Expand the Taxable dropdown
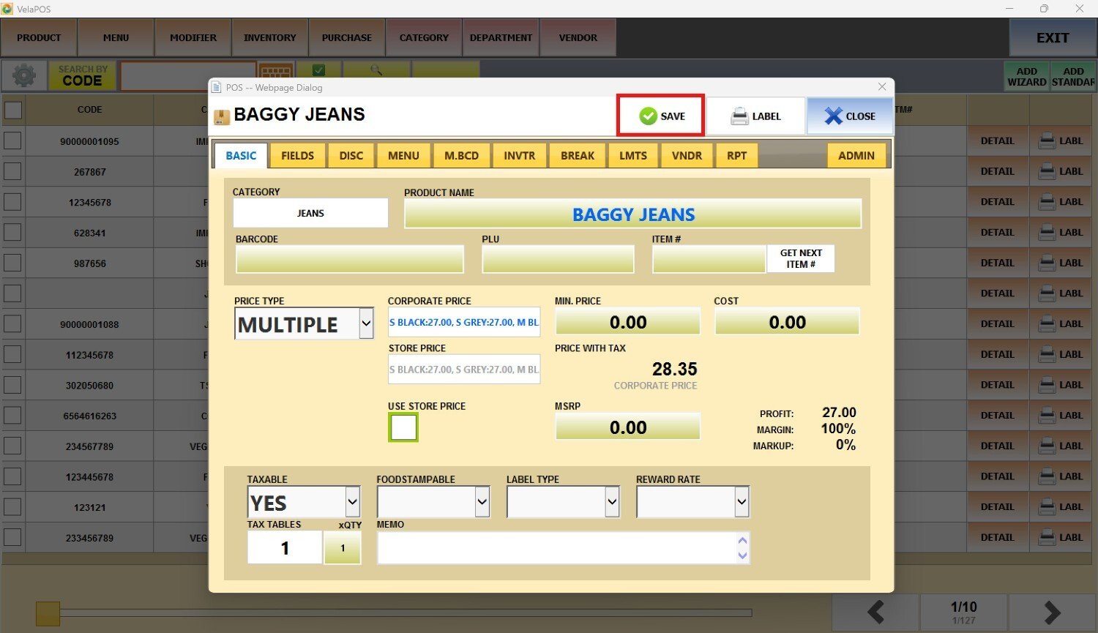The width and height of the screenshot is (1098, 633). point(352,502)
